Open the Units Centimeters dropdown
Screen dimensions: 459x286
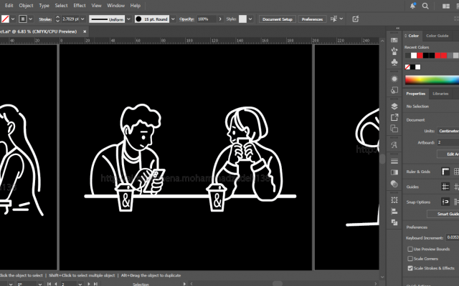click(448, 131)
